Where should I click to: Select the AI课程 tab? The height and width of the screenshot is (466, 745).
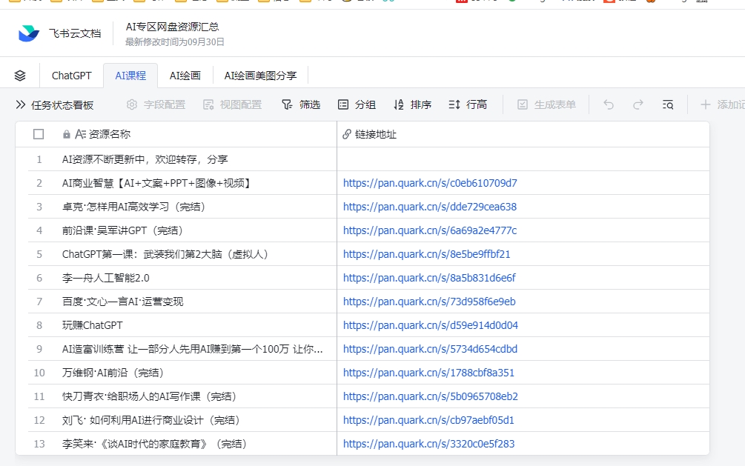pos(130,76)
